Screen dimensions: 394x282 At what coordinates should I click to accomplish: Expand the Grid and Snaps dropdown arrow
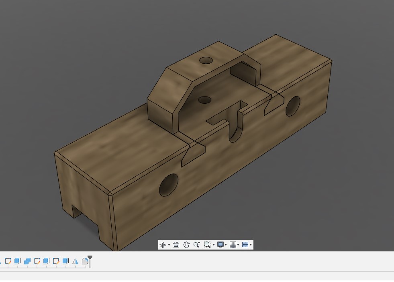pos(239,245)
